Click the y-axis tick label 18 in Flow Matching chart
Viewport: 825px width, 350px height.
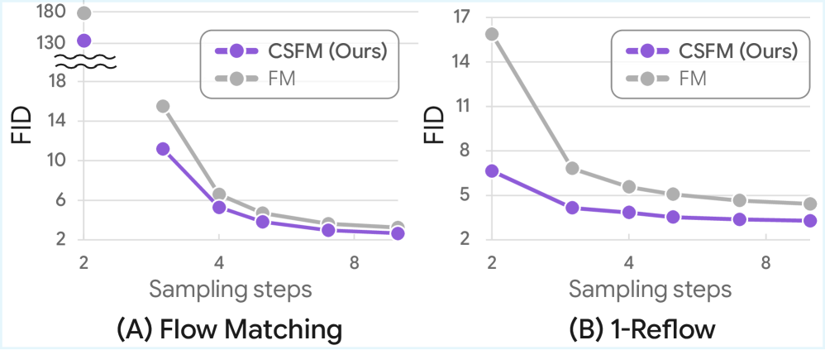(57, 81)
